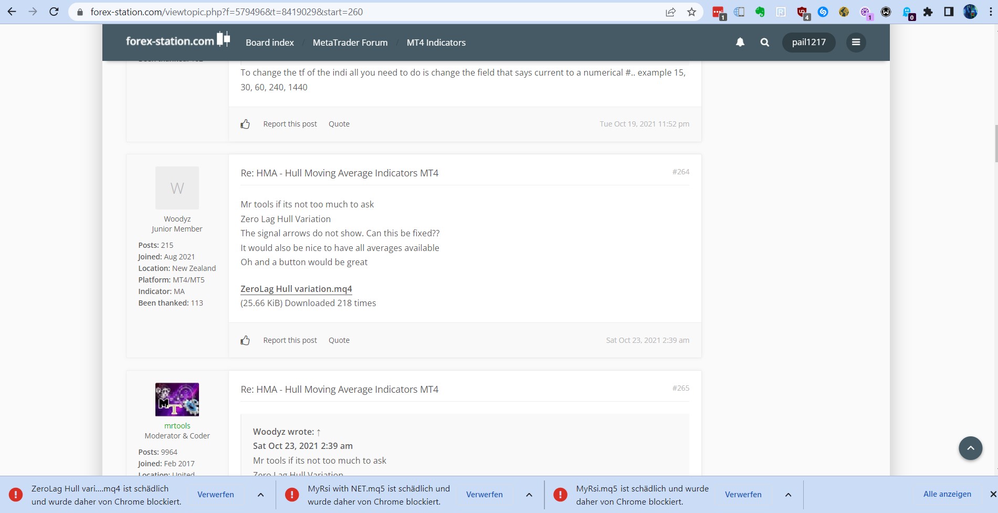998x513 pixels.
Task: Click the forex-station.com logo
Action: coord(178,40)
